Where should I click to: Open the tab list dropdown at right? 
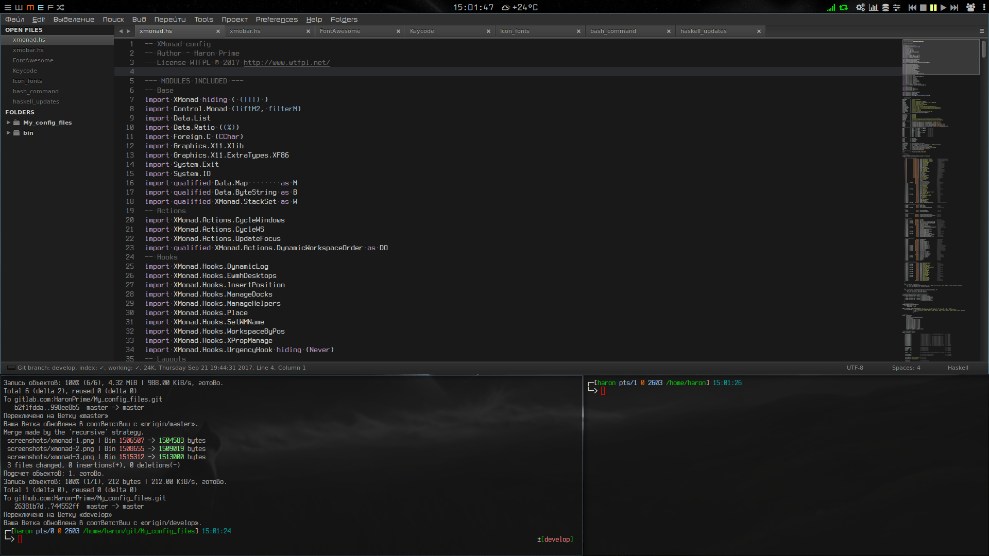(x=981, y=31)
